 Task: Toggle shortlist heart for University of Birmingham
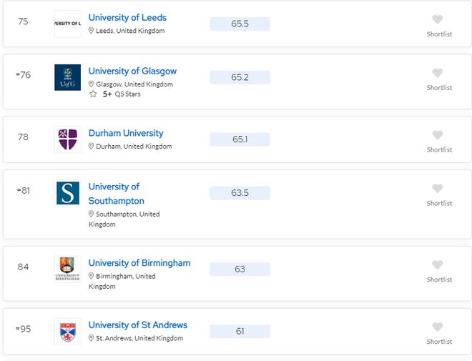(x=438, y=265)
